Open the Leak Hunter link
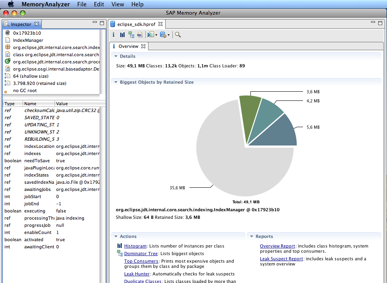 pos(137,274)
